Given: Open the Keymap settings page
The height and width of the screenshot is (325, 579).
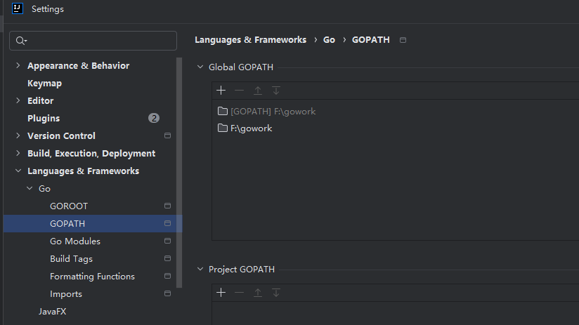Looking at the screenshot, I should pyautogui.click(x=44, y=84).
